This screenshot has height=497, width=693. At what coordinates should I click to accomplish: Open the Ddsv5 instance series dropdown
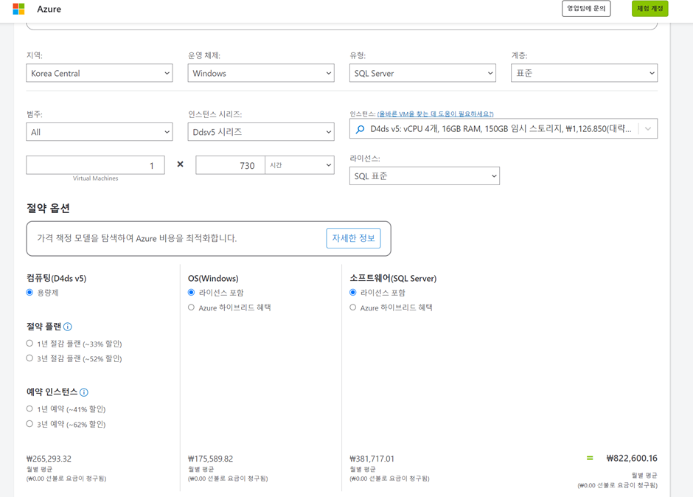pyautogui.click(x=261, y=132)
